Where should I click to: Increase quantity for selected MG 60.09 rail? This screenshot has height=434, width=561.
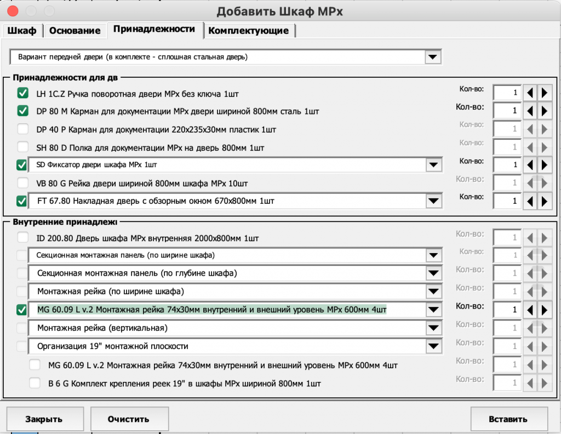click(543, 310)
